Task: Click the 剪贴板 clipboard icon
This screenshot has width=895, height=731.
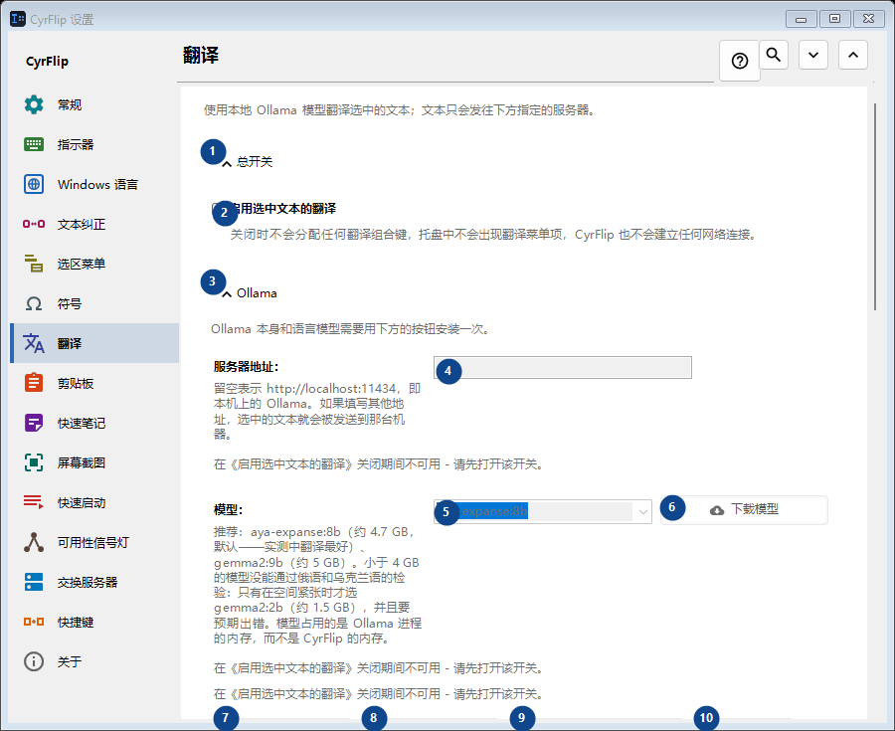Action: click(x=34, y=383)
